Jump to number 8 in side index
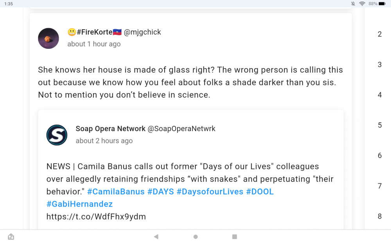Image resolution: width=391 pixels, height=244 pixels. coord(380,216)
